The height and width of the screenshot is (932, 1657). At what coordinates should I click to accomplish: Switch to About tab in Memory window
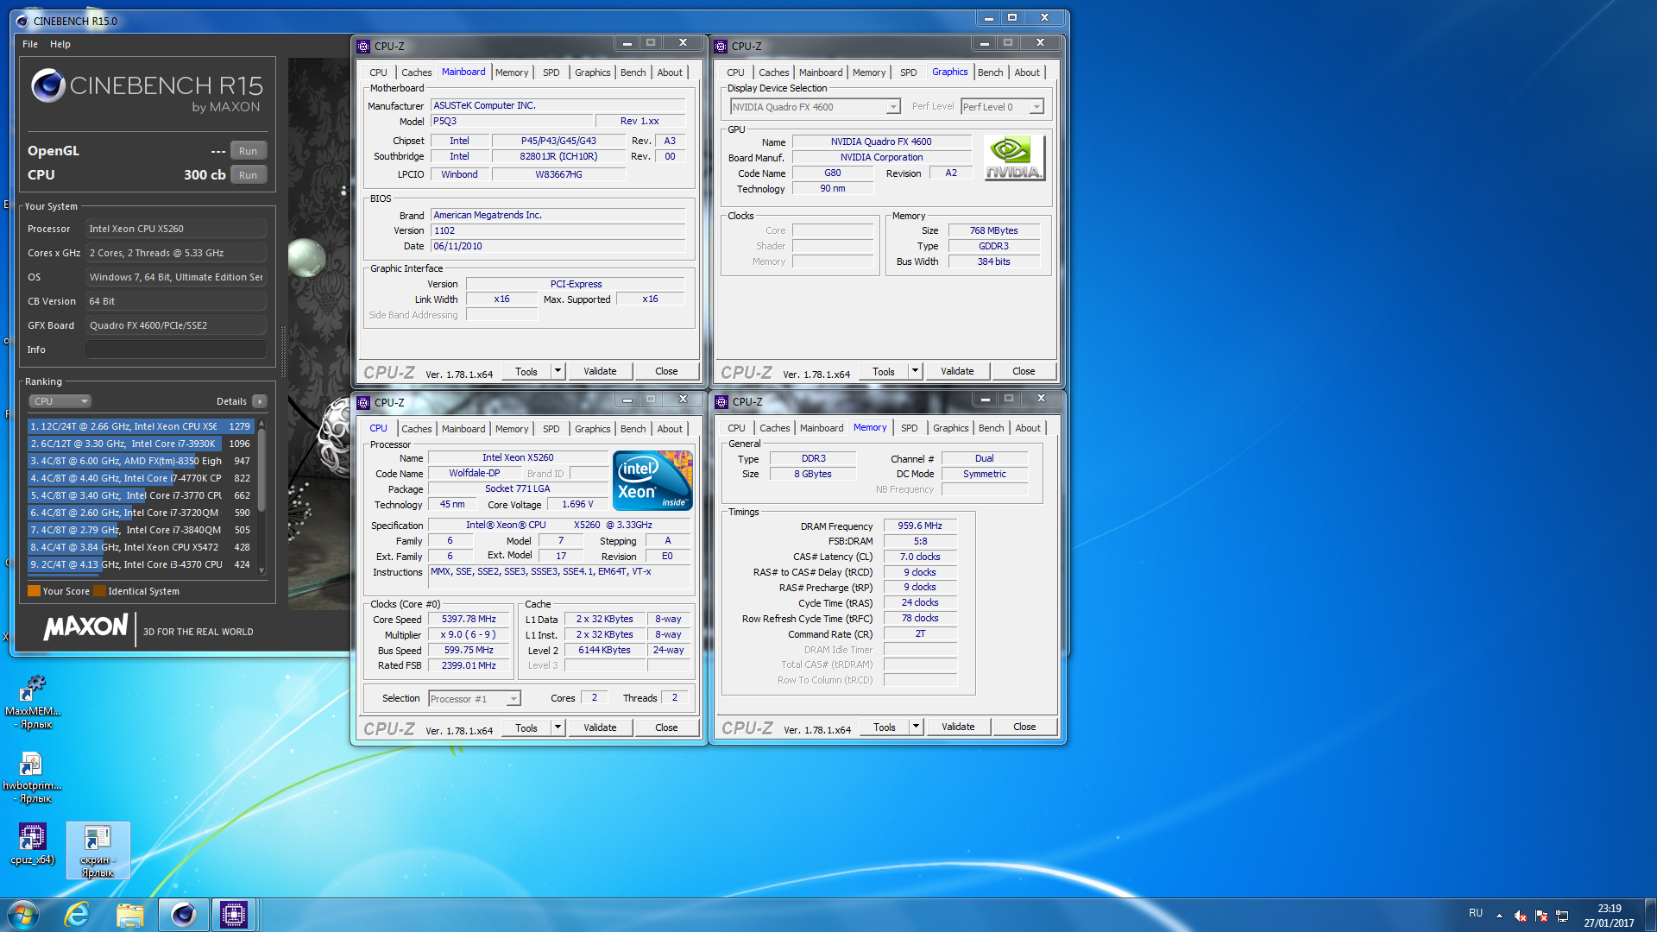(x=1027, y=428)
